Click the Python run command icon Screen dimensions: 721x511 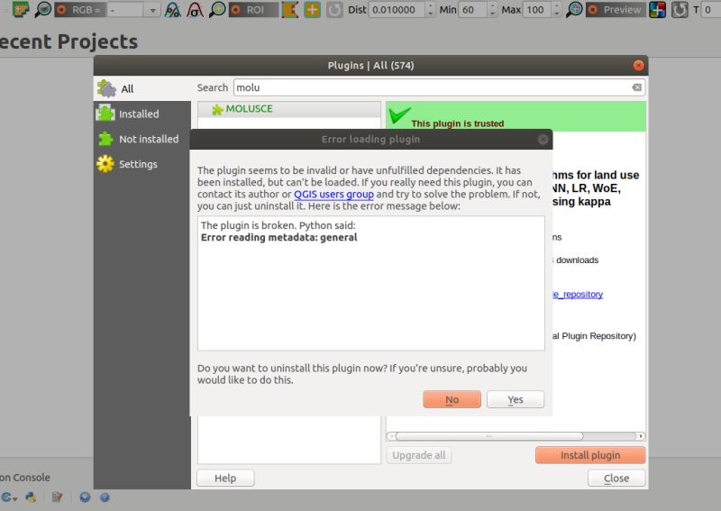point(31,497)
